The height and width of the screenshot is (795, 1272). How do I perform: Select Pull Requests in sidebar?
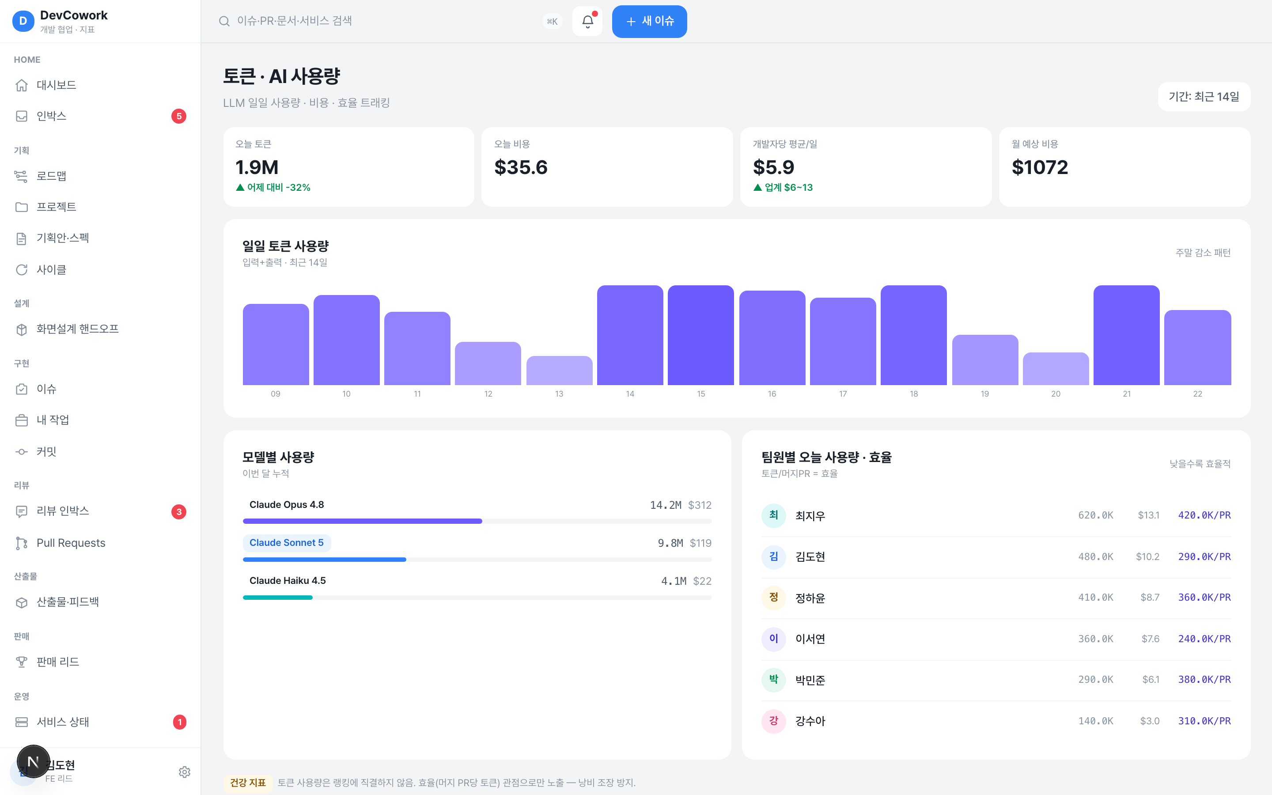(100, 543)
